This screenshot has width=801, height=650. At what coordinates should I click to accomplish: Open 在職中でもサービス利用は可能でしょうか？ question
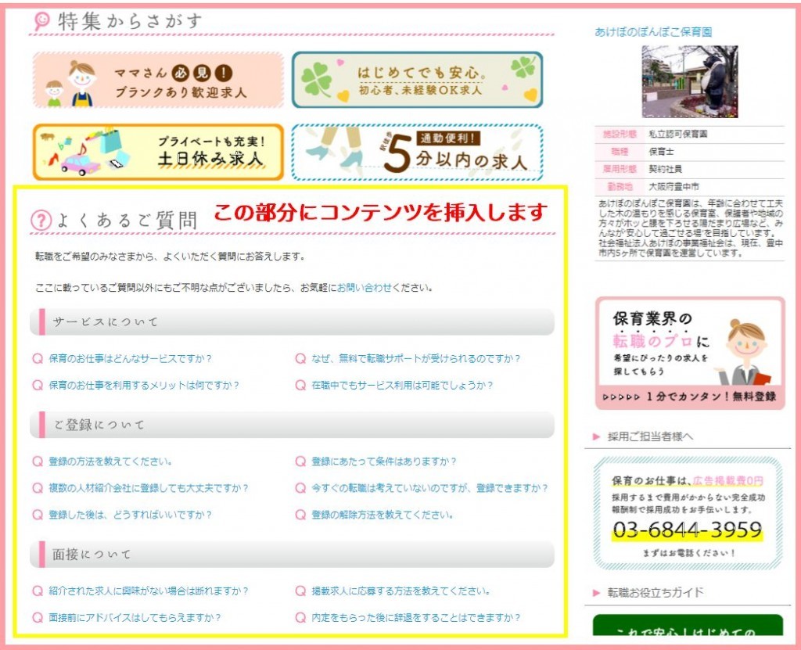tap(413, 385)
